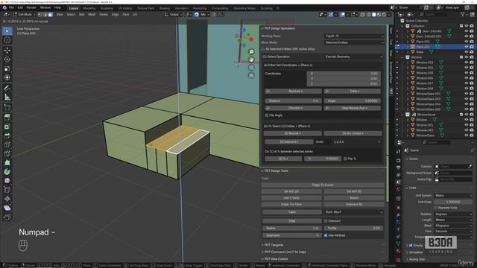Pick the Transform tool in toolbar
477x268 pixels.
pos(7,77)
